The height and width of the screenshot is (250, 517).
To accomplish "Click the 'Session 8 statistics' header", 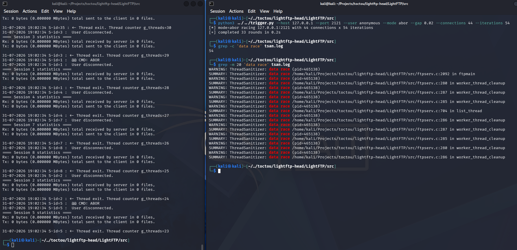I will [37, 153].
